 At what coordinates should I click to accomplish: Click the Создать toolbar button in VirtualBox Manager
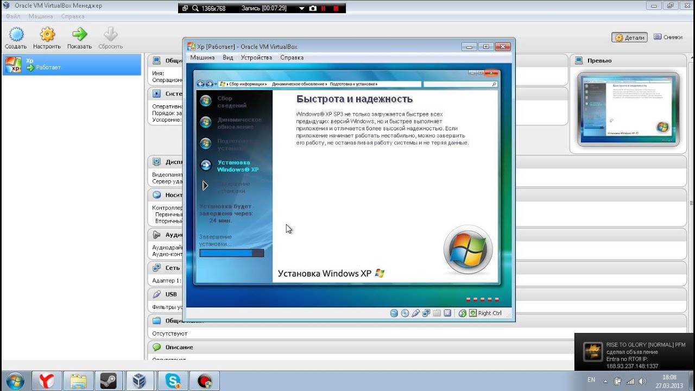(x=16, y=38)
